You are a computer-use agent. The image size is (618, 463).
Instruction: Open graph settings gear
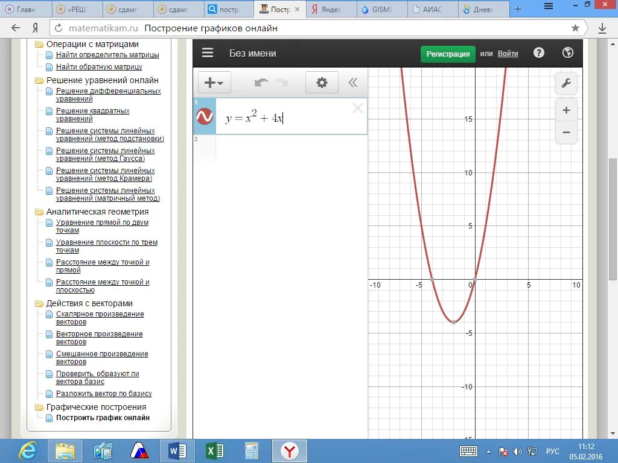(322, 83)
